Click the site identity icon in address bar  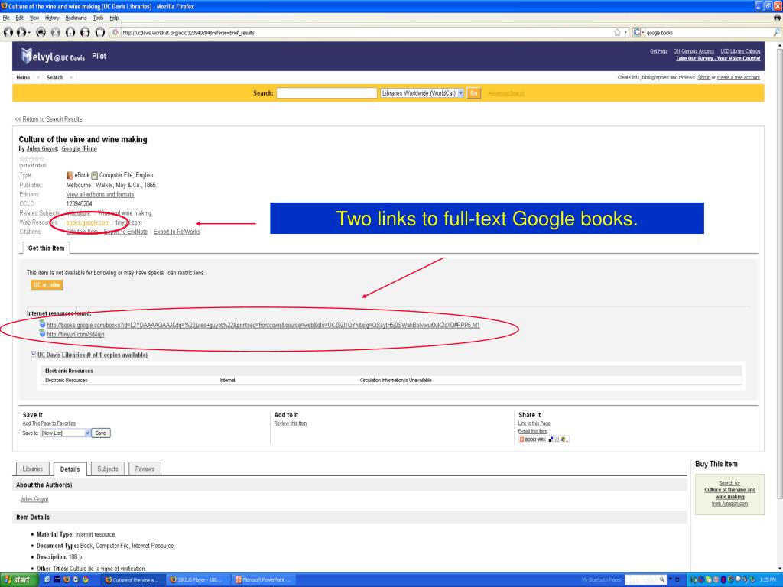[x=116, y=32]
